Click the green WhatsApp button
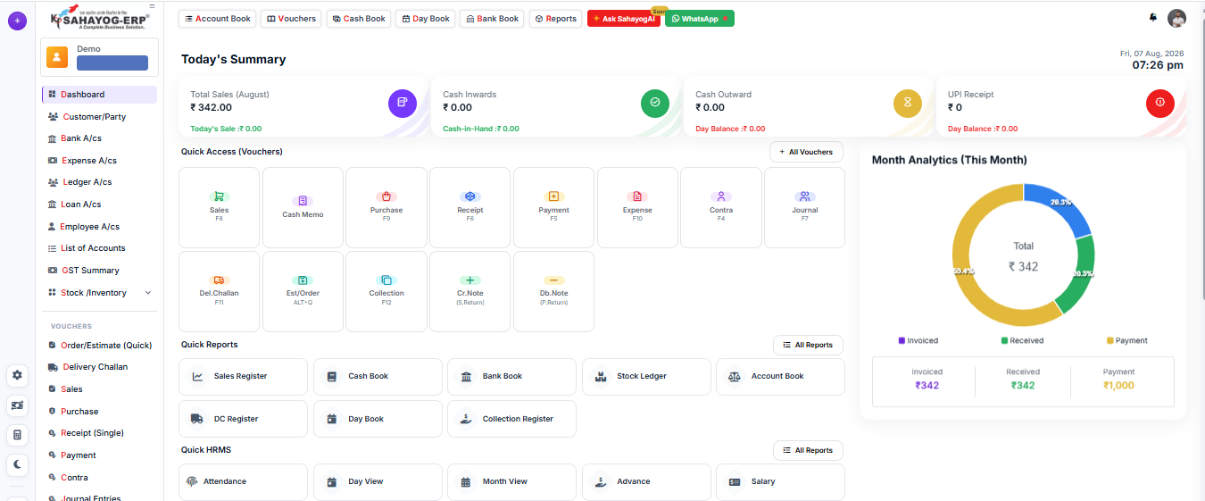1205x501 pixels. (700, 19)
